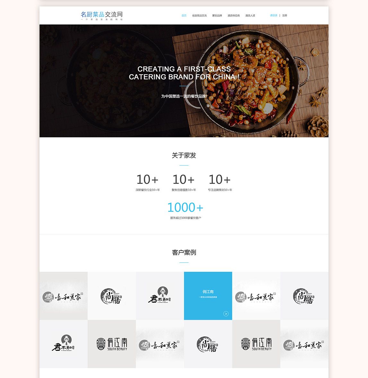Viewport: 368px width, 378px height.
Task: Click the 名厨菜品交流网 site logo
Action: tap(101, 16)
